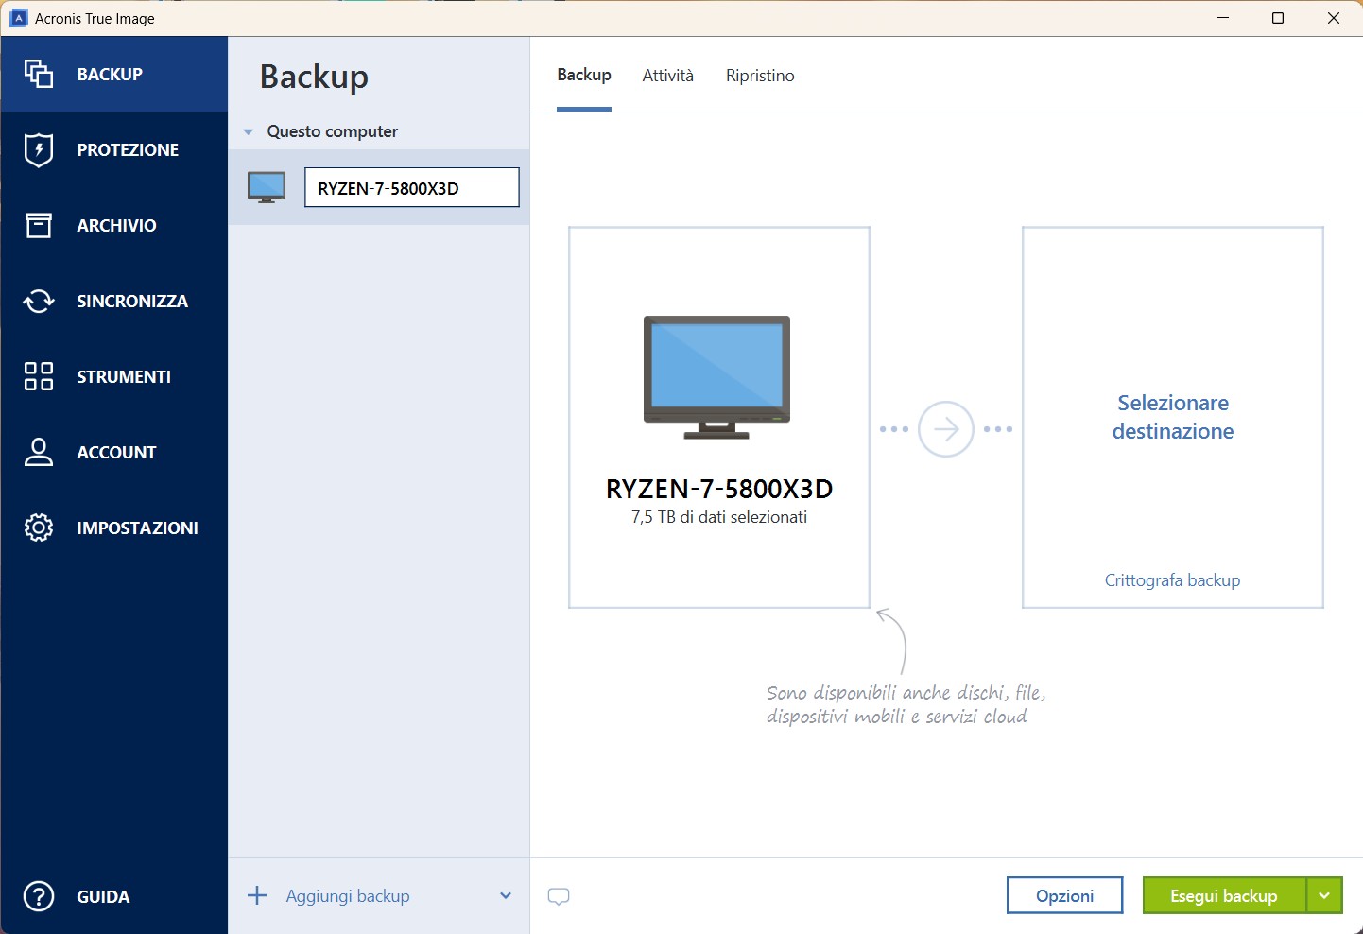Click the RYZEN-7-5800X3D backup source panel
This screenshot has width=1363, height=934.
[x=718, y=417]
